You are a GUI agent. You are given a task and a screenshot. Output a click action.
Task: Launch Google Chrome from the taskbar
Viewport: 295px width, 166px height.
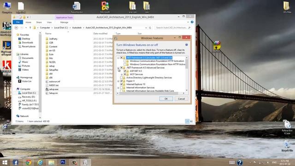pyautogui.click(x=29, y=162)
